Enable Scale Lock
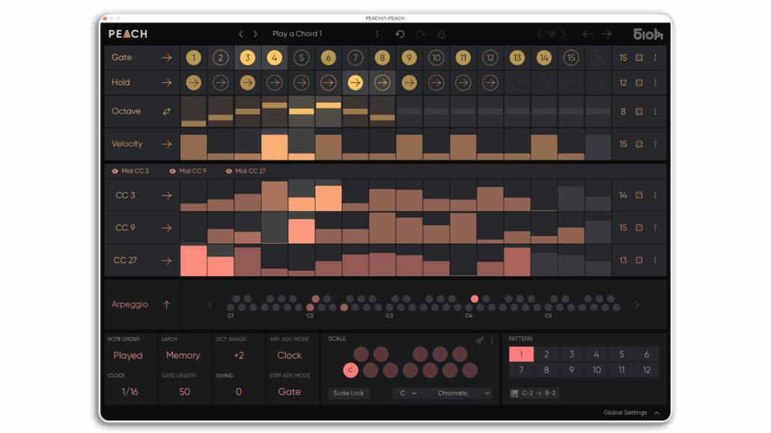This screenshot has height=433, width=771. pyautogui.click(x=349, y=393)
